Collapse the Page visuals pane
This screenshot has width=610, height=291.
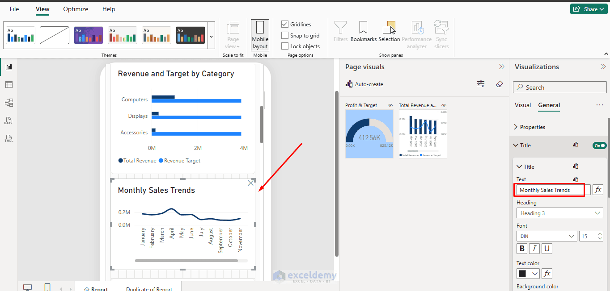tap(502, 67)
